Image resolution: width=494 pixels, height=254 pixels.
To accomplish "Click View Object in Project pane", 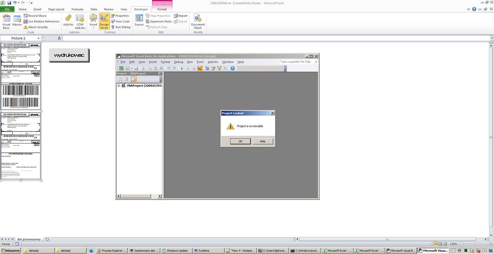I will point(126,79).
